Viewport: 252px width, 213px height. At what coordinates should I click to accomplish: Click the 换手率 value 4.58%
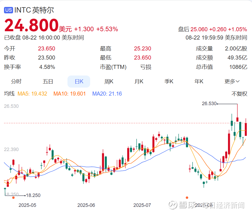47,67
